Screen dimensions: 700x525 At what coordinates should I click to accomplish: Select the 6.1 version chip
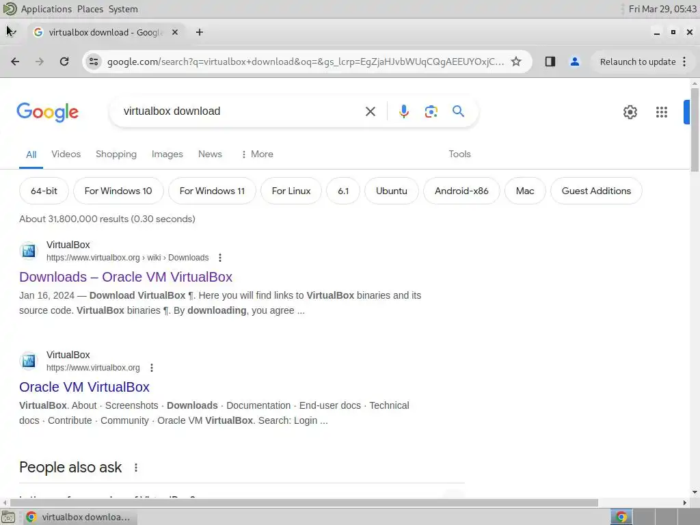pos(343,191)
